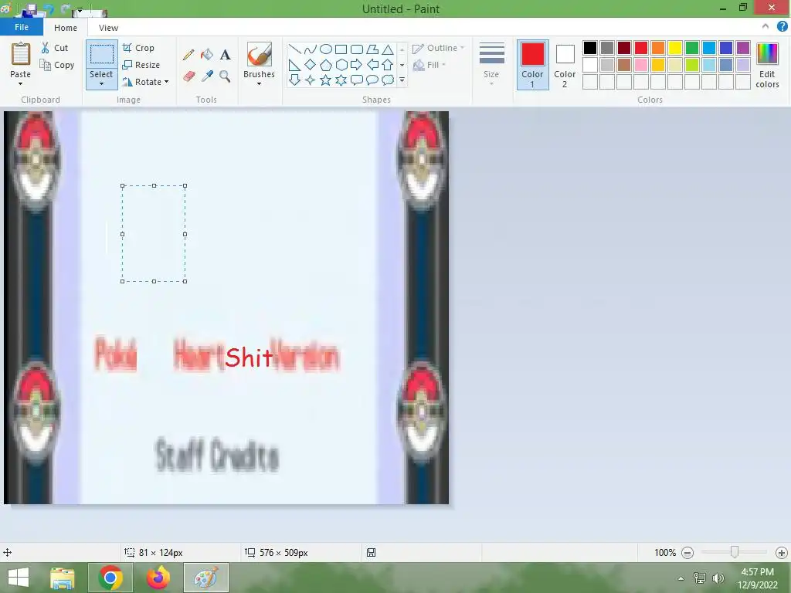Expand the Select options arrow
The image size is (791, 593).
[101, 83]
